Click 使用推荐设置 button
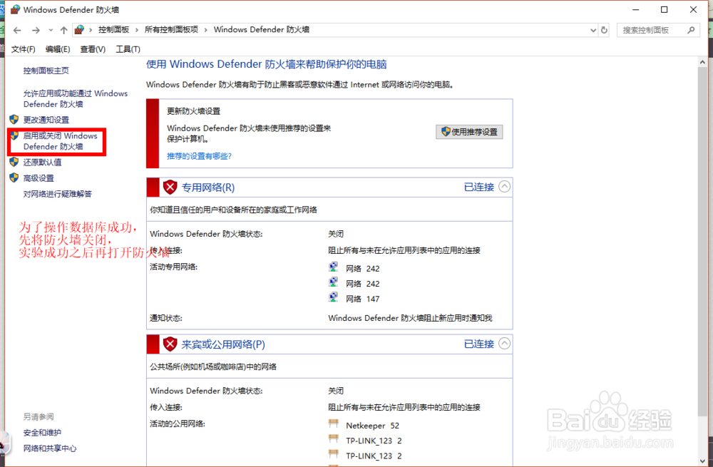This screenshot has width=713, height=467. [469, 132]
